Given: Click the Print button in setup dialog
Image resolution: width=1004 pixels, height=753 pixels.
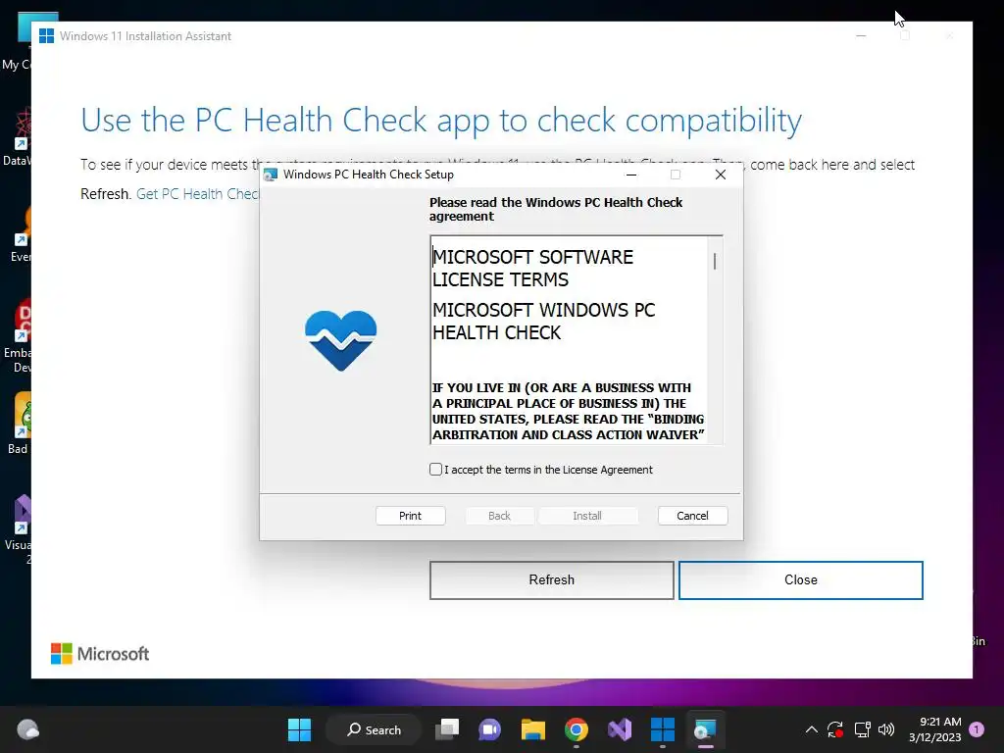Looking at the screenshot, I should point(411,516).
